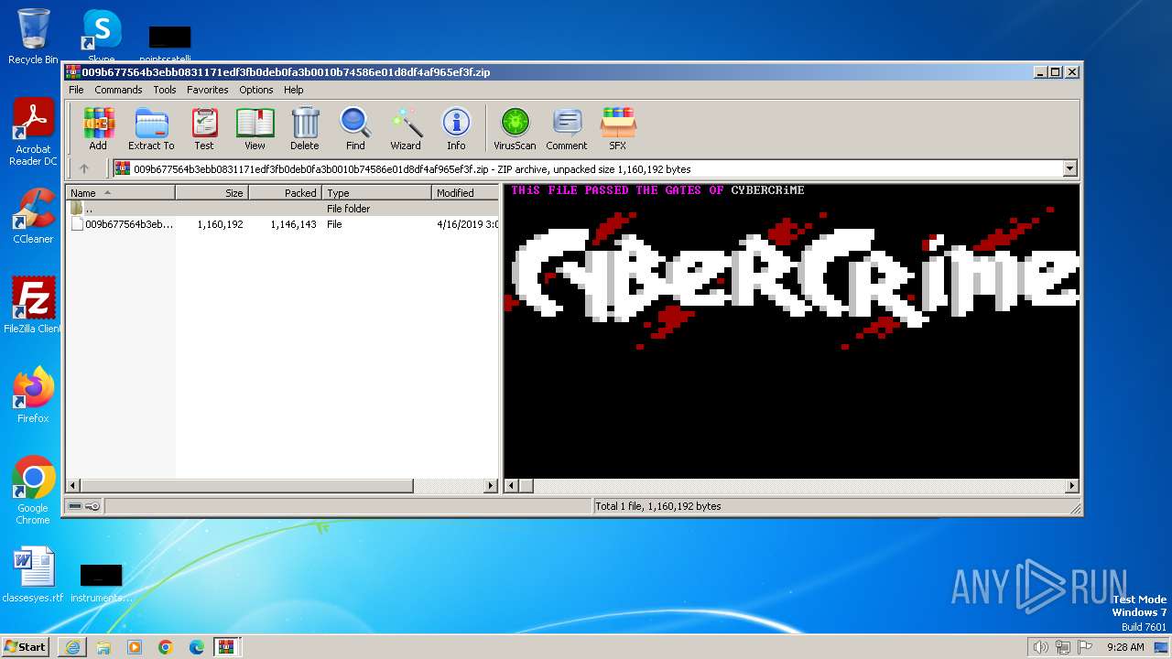Image resolution: width=1172 pixels, height=659 pixels.
Task: Open FileZilla Client desktop icon
Action: coord(33,305)
